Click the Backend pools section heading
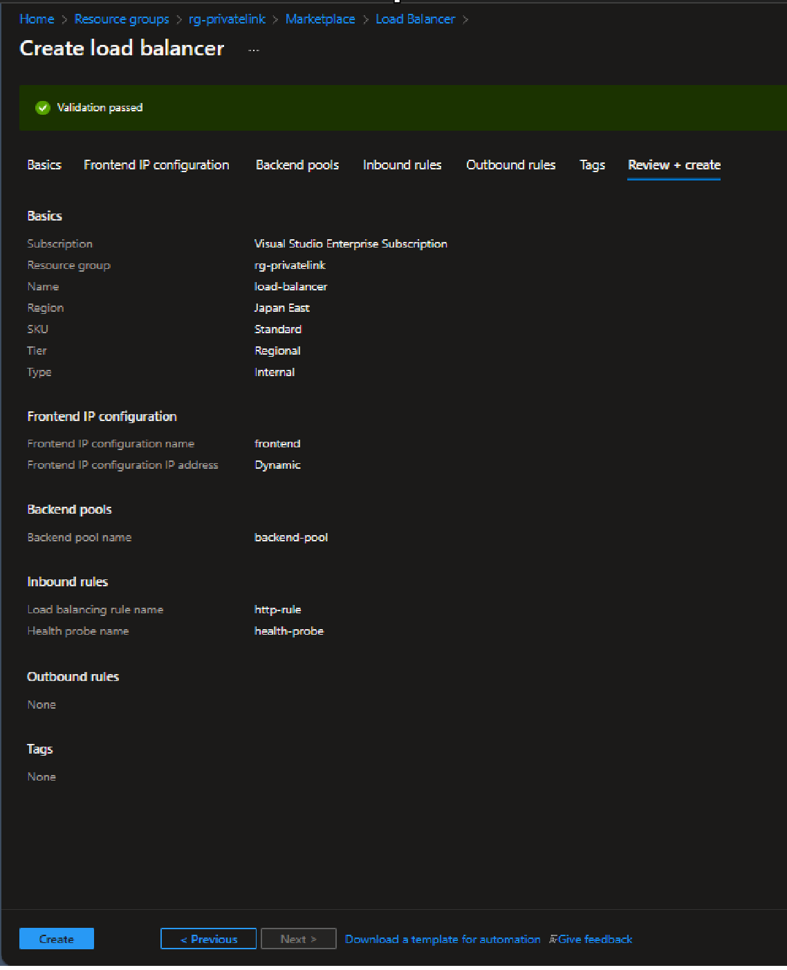This screenshot has width=787, height=970. point(69,510)
